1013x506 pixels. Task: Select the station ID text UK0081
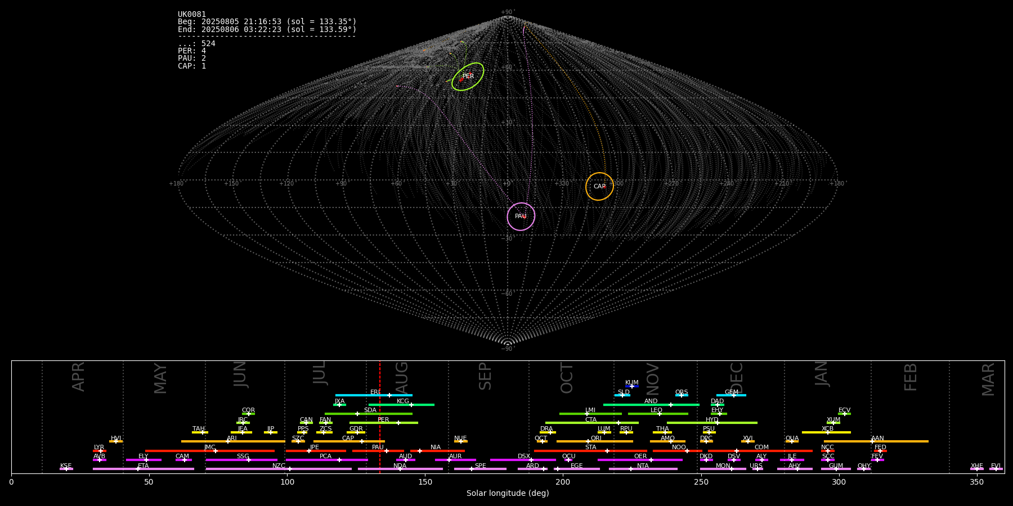192,14
